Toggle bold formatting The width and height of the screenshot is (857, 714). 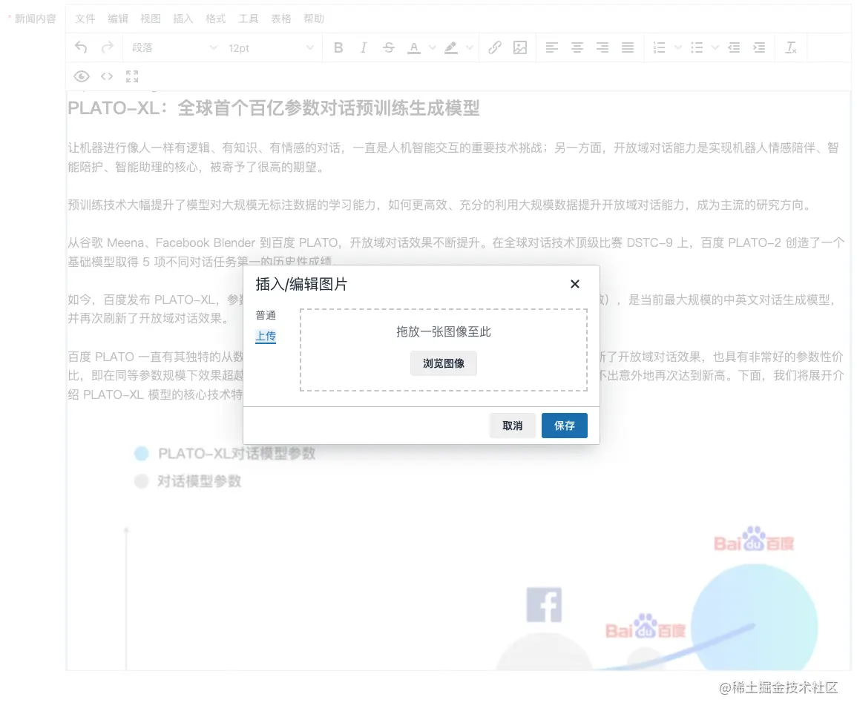pyautogui.click(x=338, y=47)
